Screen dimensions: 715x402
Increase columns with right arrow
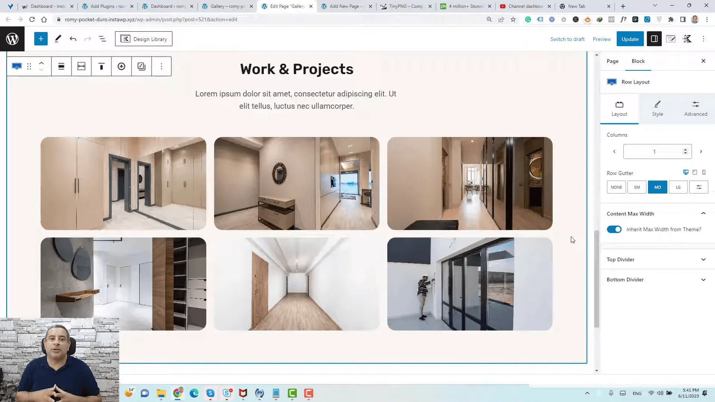pos(701,151)
